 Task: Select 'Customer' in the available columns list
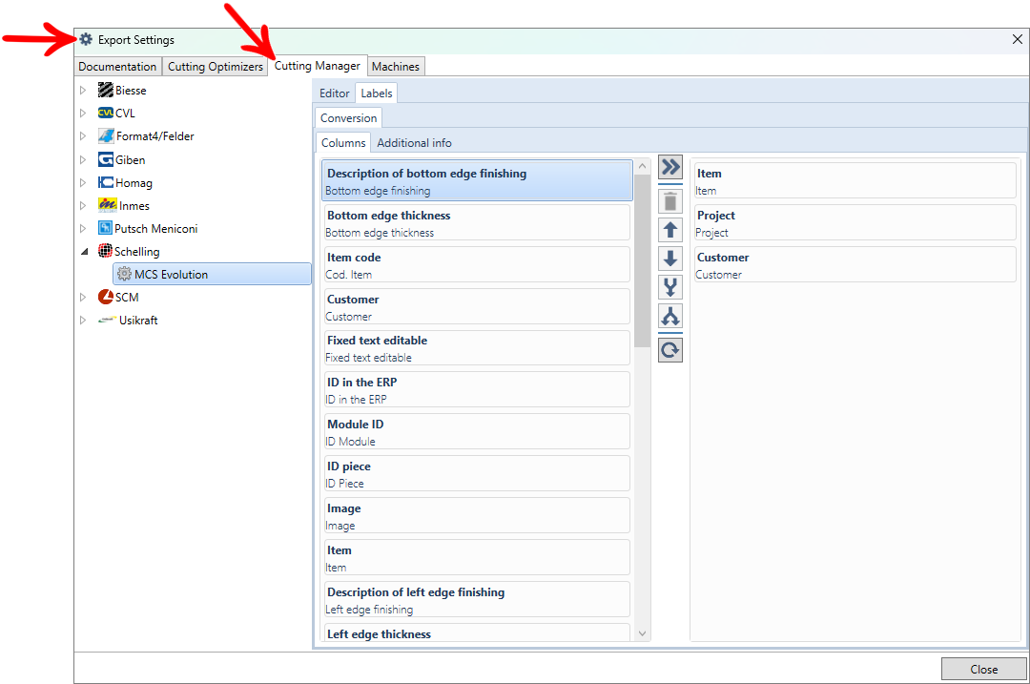click(x=478, y=307)
